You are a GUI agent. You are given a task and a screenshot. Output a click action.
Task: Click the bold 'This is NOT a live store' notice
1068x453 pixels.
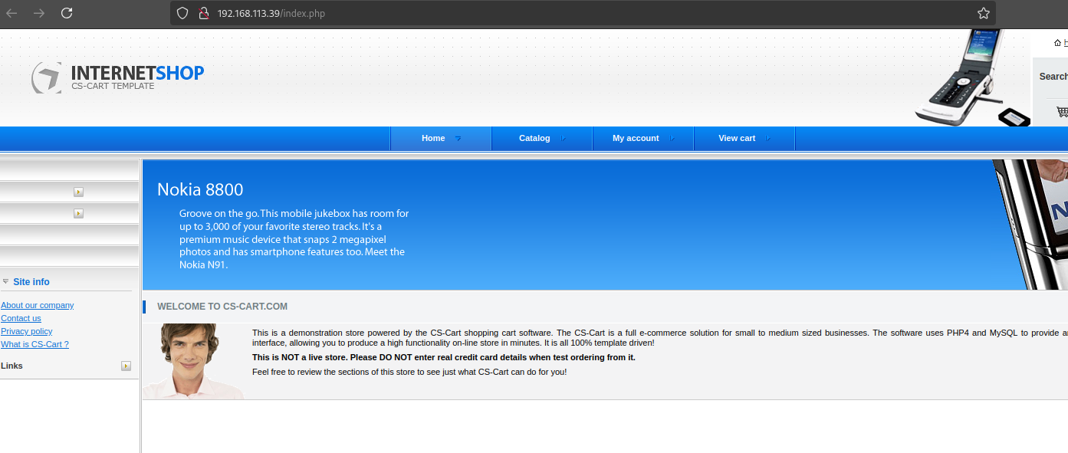click(x=444, y=357)
